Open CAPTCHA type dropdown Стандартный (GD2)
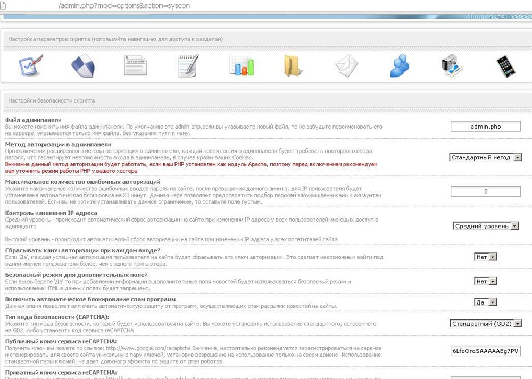Image resolution: width=532 pixels, height=379 pixels. [x=486, y=323]
